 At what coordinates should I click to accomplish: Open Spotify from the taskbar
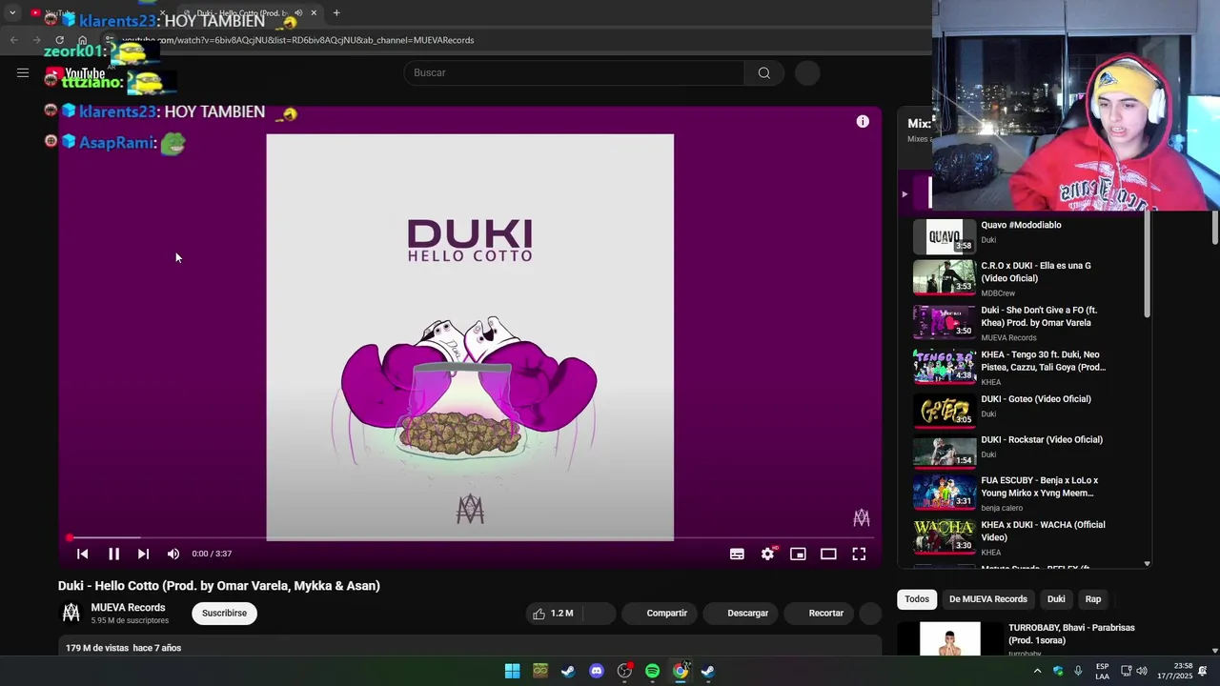pos(652,671)
